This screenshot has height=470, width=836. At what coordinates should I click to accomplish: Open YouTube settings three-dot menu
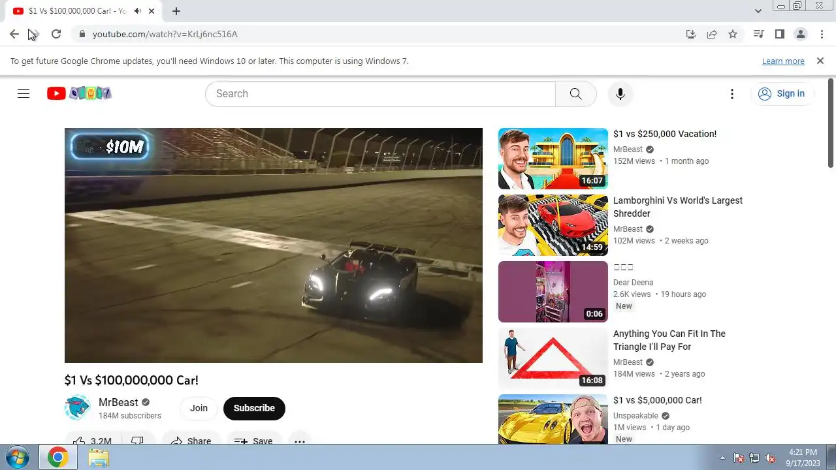click(x=732, y=93)
